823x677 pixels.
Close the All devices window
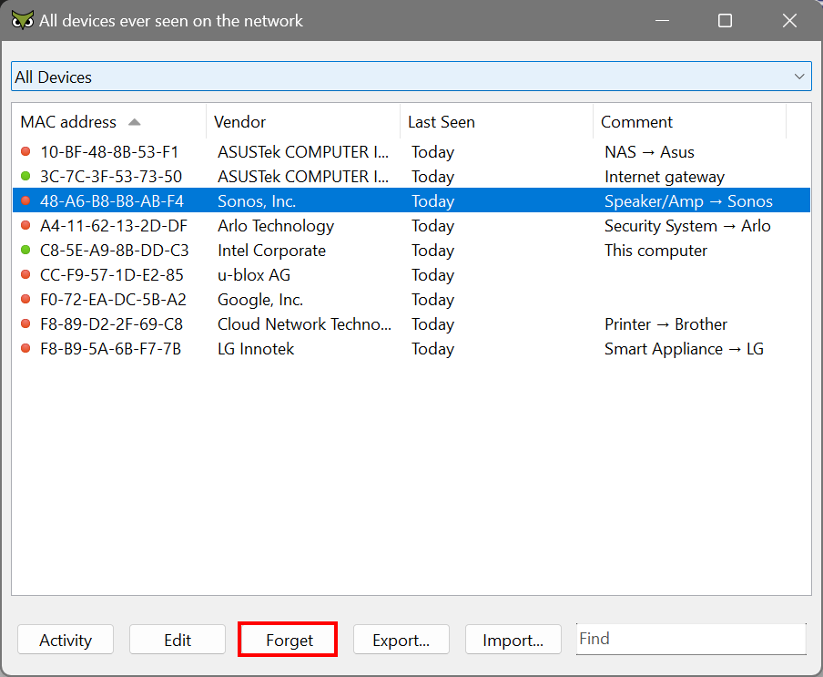point(789,20)
